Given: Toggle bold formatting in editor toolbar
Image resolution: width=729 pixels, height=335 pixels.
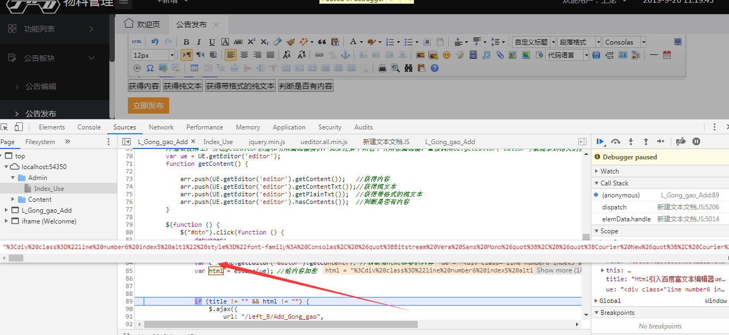Looking at the screenshot, I should [x=186, y=42].
